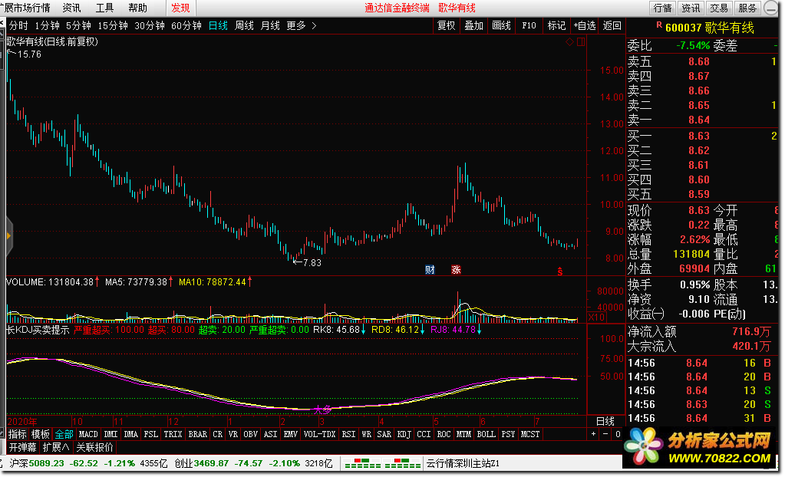Select the MCST indicator tab
The image size is (785, 477).
click(x=529, y=434)
